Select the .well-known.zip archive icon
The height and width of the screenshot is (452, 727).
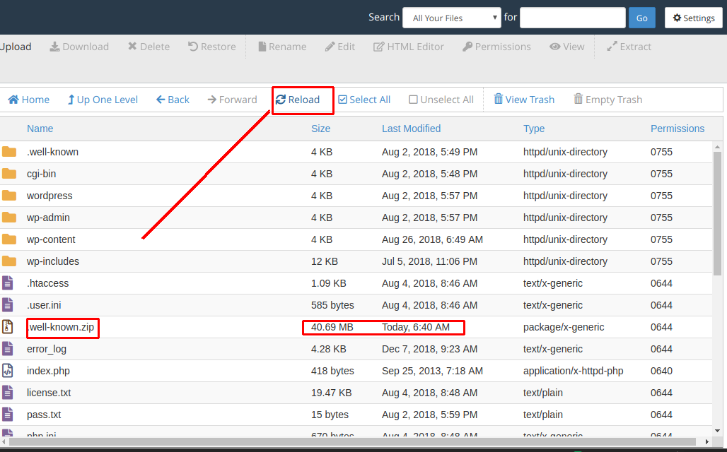7,327
